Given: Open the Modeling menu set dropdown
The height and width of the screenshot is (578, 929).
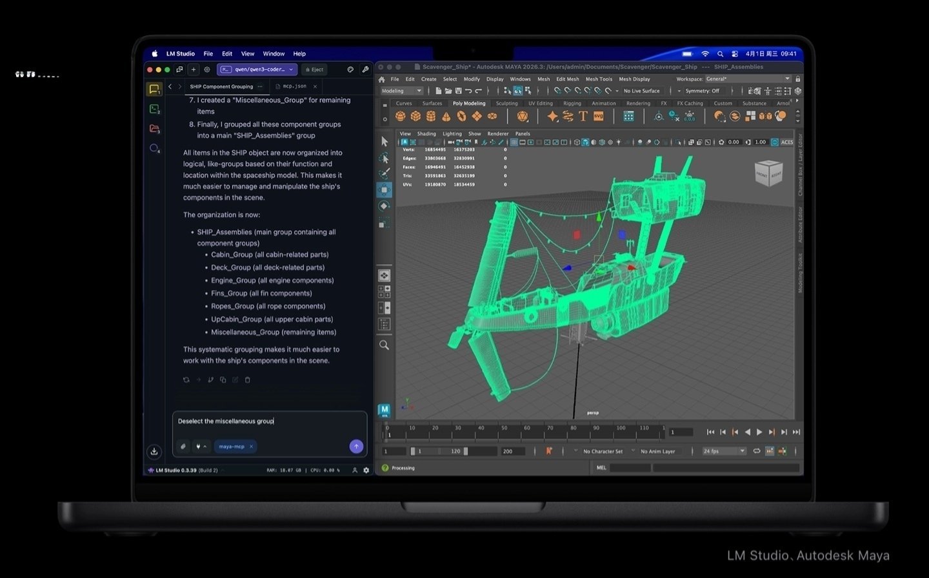Looking at the screenshot, I should pos(401,91).
